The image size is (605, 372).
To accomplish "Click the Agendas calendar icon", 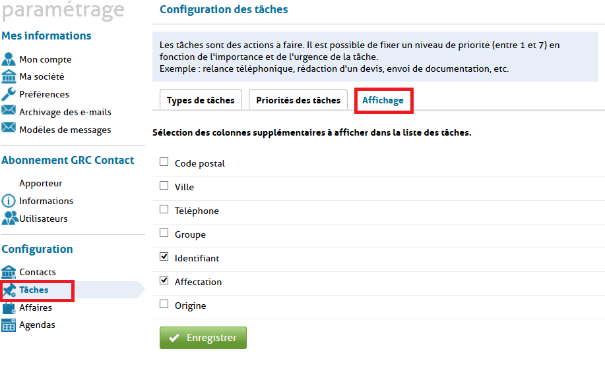I will (x=9, y=325).
